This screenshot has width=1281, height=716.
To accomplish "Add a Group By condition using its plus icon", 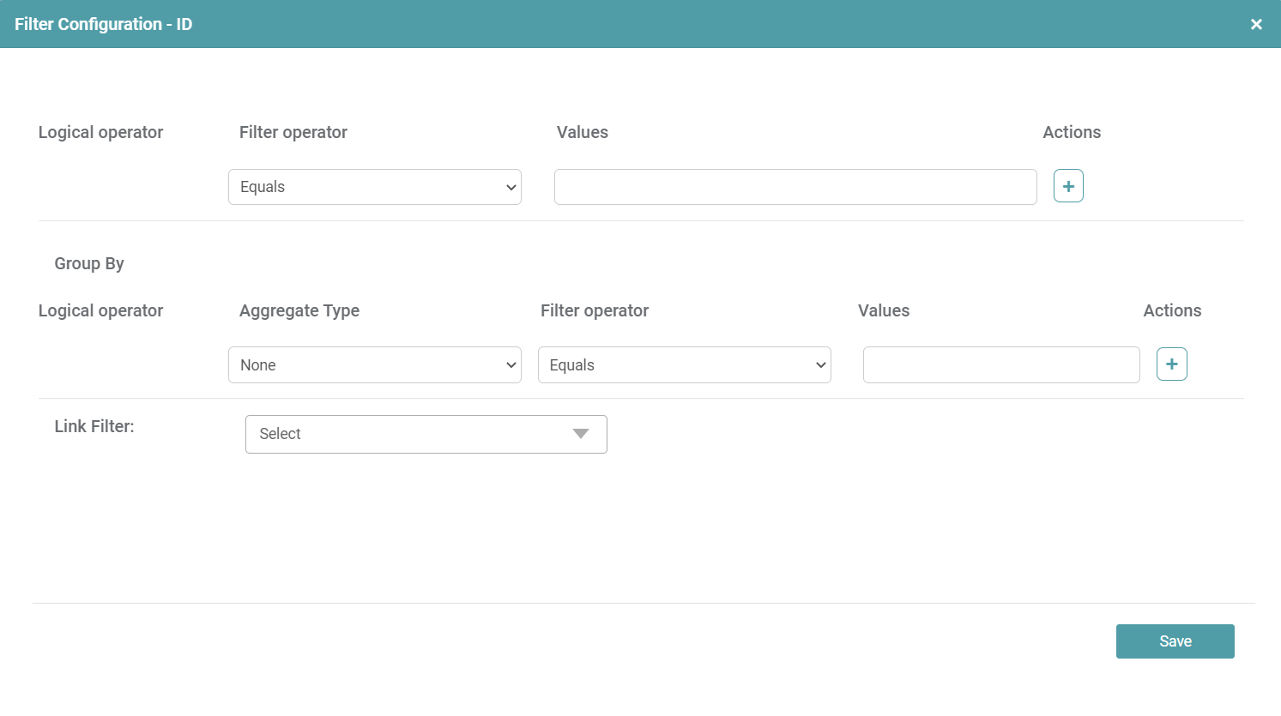I will 1171,364.
